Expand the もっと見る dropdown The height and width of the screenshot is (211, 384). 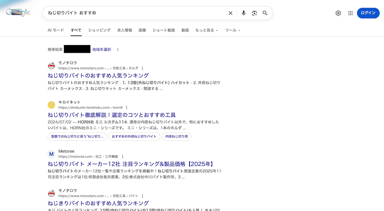pyautogui.click(x=207, y=30)
